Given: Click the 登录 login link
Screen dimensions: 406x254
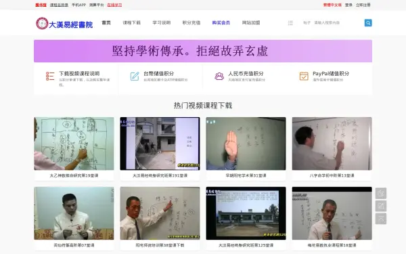Looking at the screenshot, I should 348,5.
